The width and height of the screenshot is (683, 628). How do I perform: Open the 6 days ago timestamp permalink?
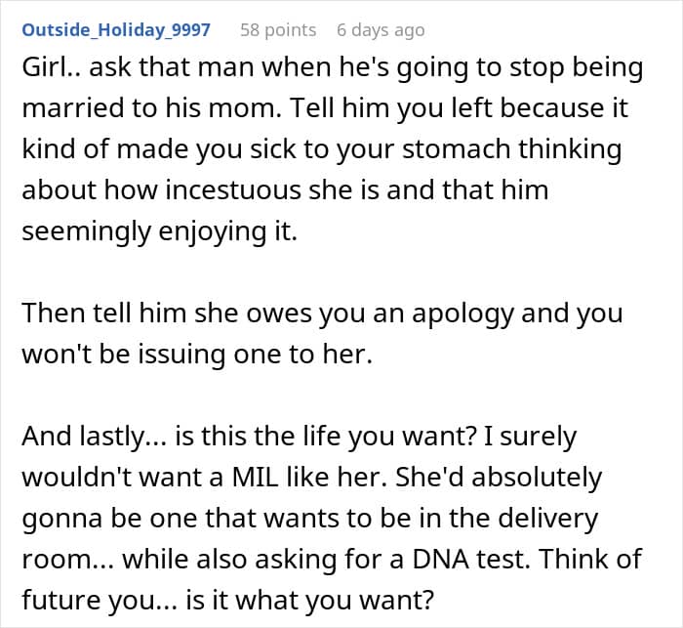point(381,29)
